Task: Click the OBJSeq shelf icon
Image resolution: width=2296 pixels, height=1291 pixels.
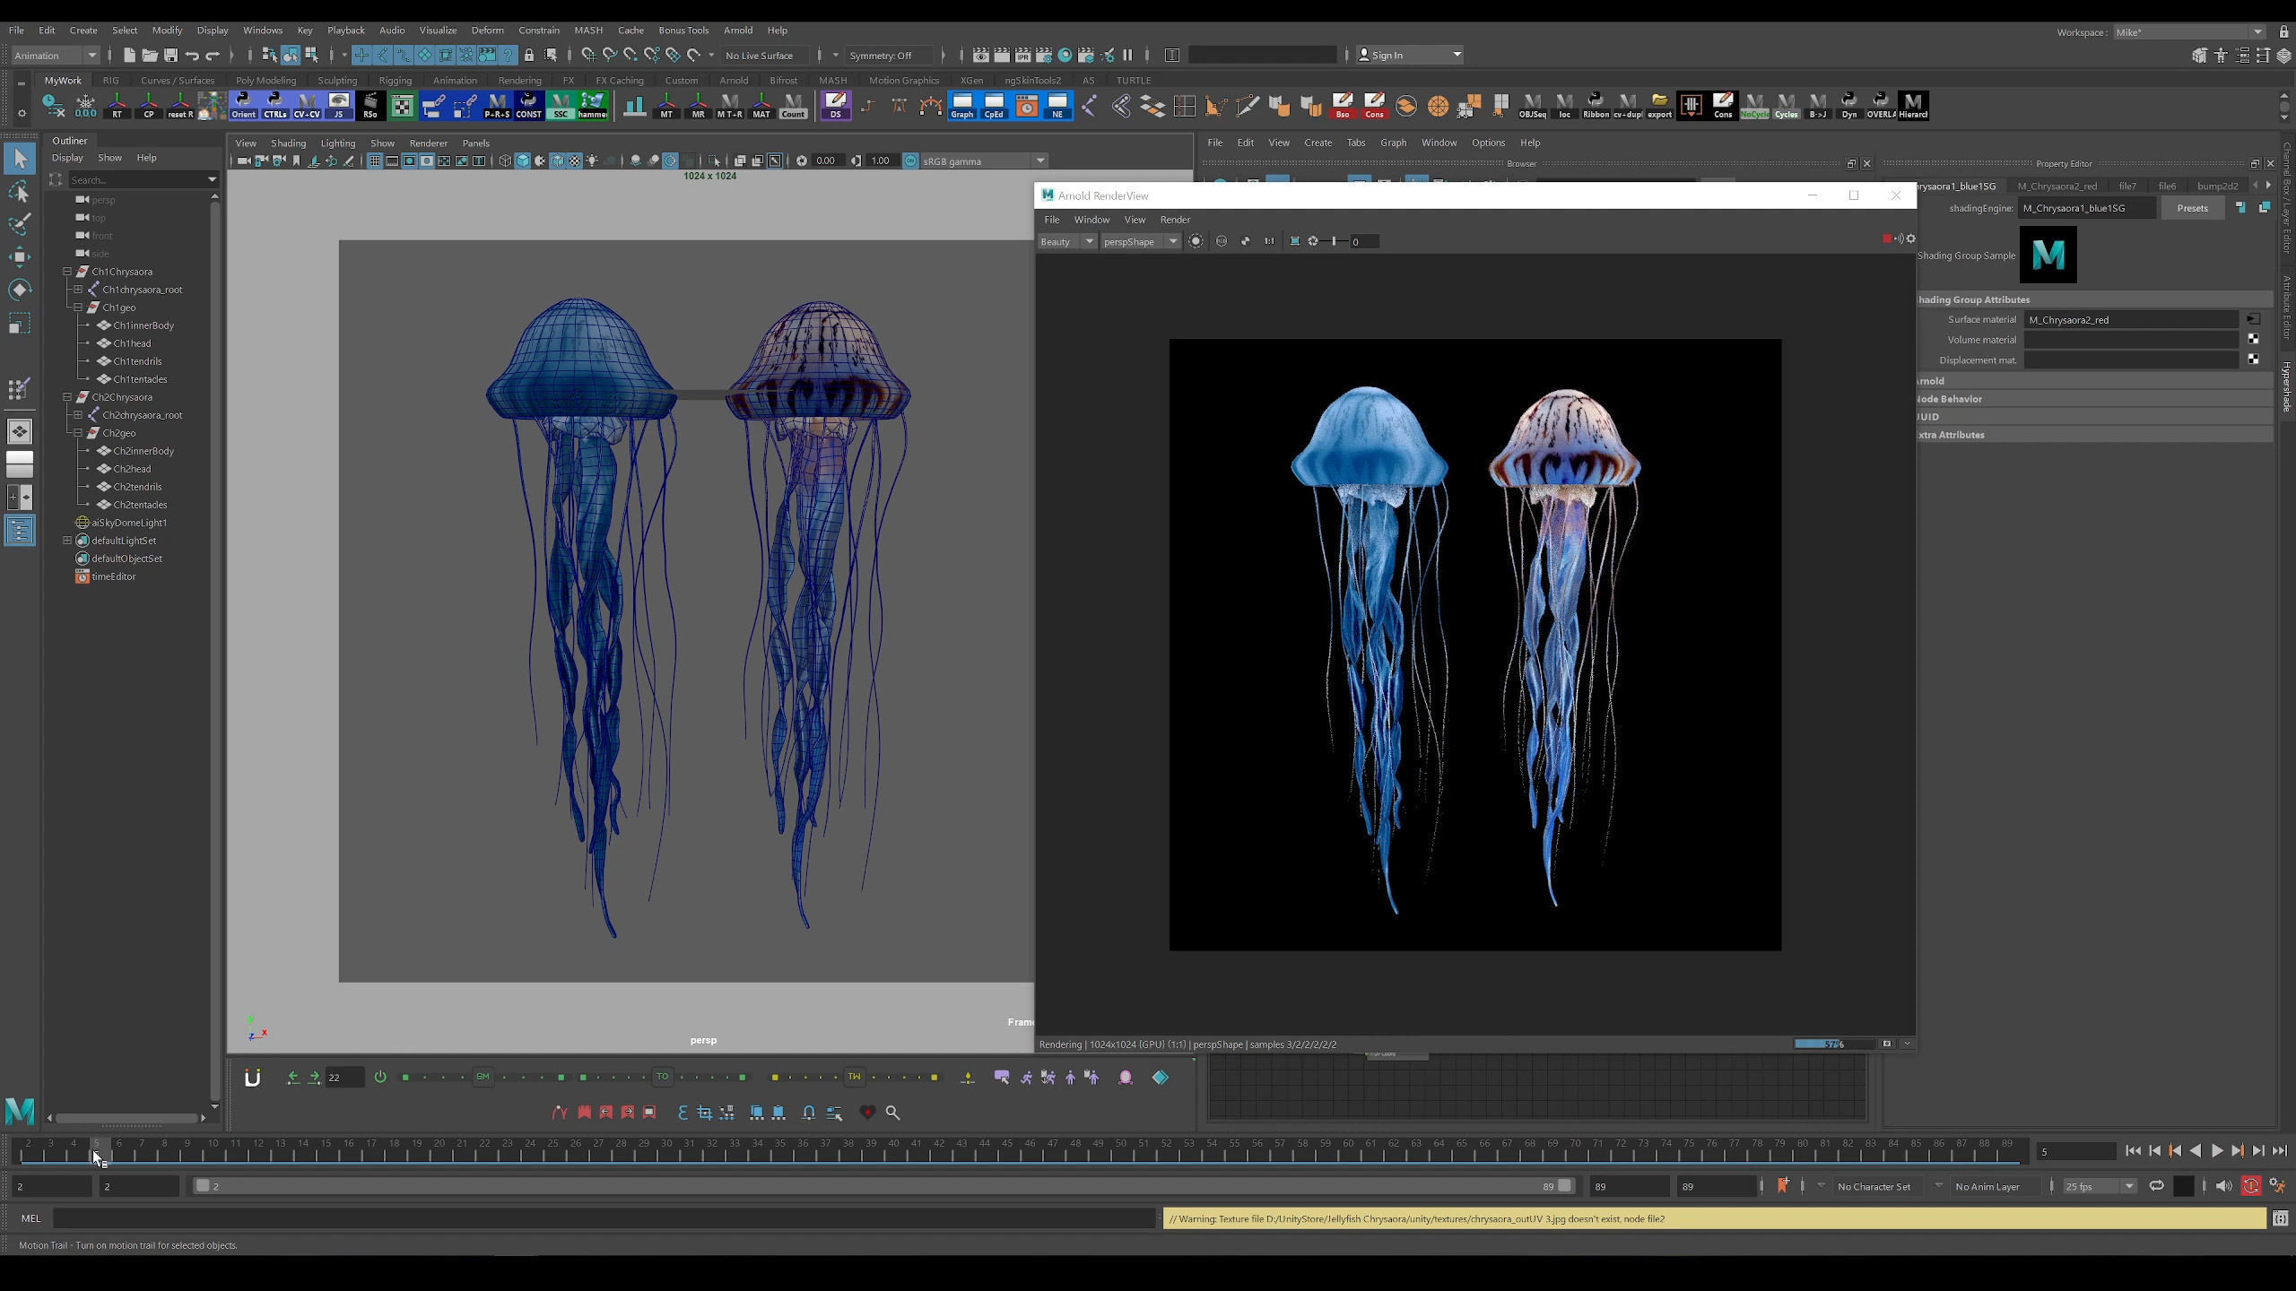Action: (x=1532, y=105)
